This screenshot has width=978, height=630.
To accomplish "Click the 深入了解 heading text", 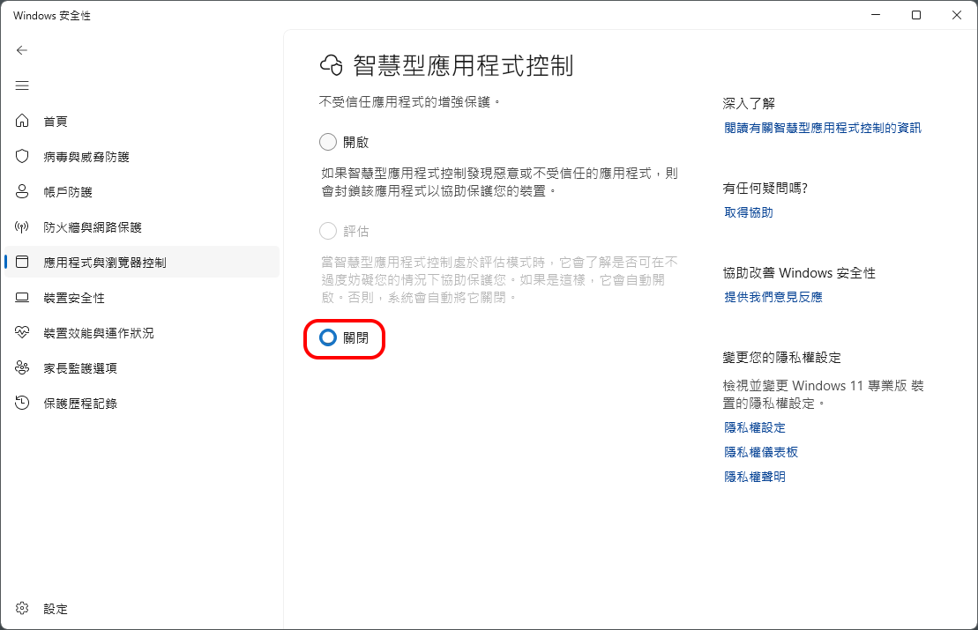I will (749, 103).
